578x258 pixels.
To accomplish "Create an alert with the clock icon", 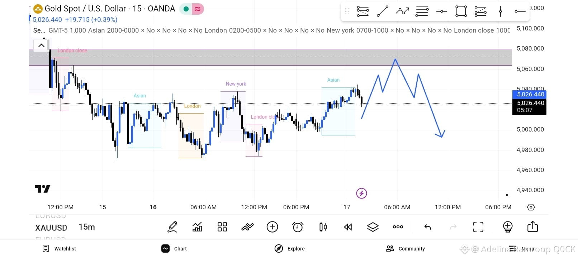I will (298, 227).
